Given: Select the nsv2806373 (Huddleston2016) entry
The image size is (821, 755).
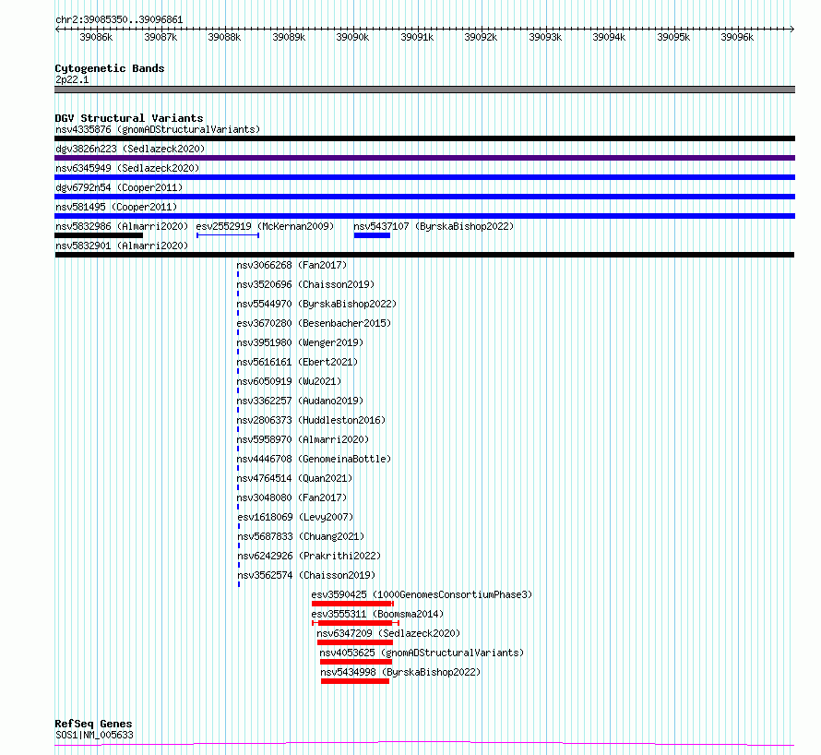Looking at the screenshot, I should point(311,420).
